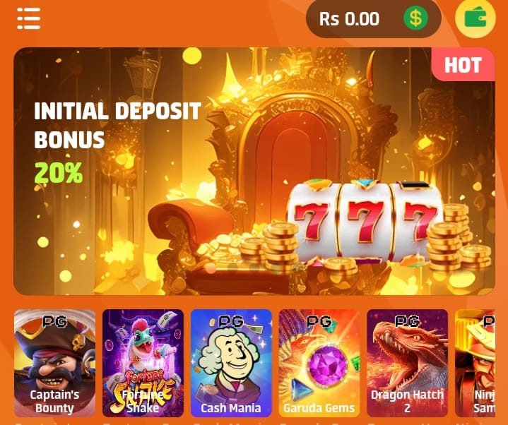
Task: Launch the Captain's Bounty game
Action: (54, 363)
